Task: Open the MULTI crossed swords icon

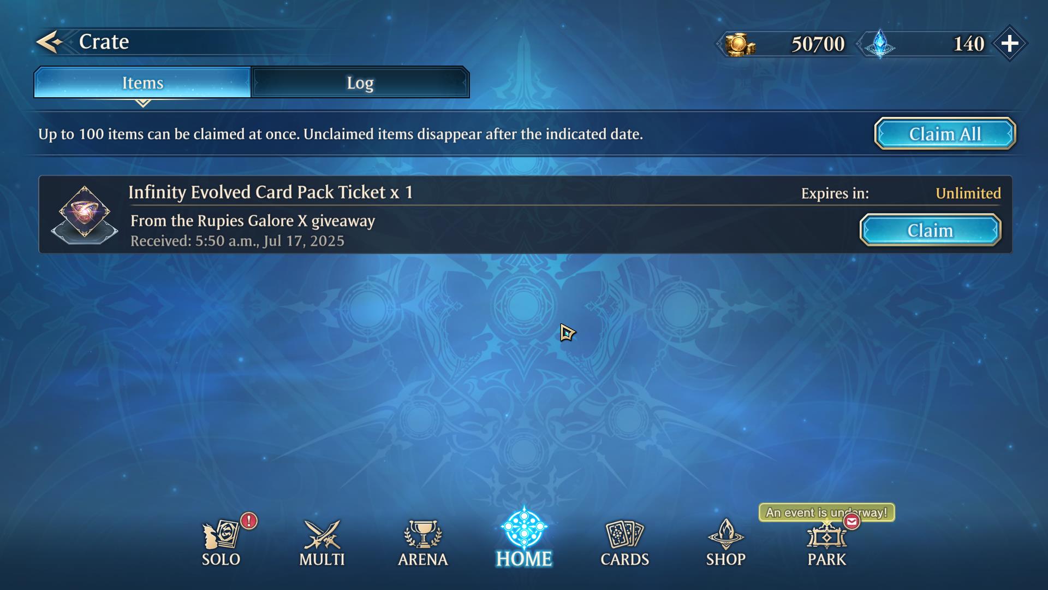Action: pos(322,534)
